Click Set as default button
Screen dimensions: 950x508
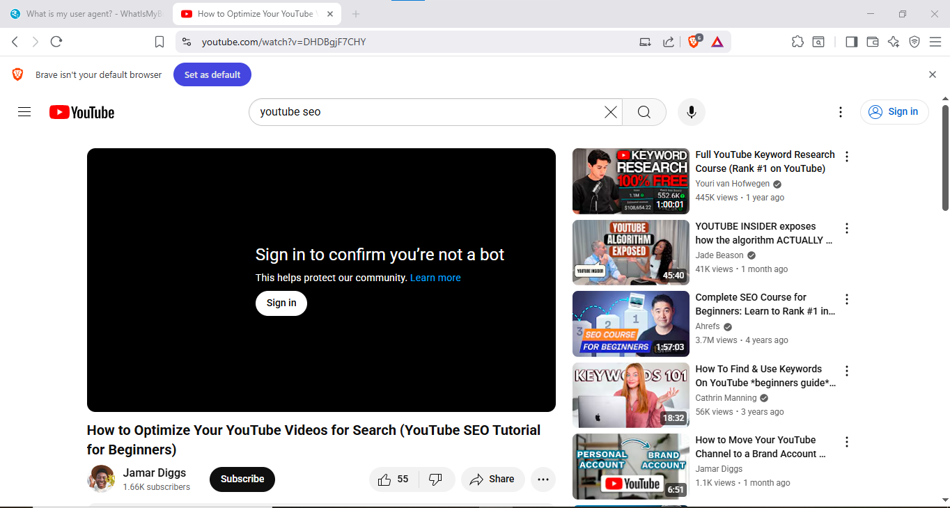point(212,74)
